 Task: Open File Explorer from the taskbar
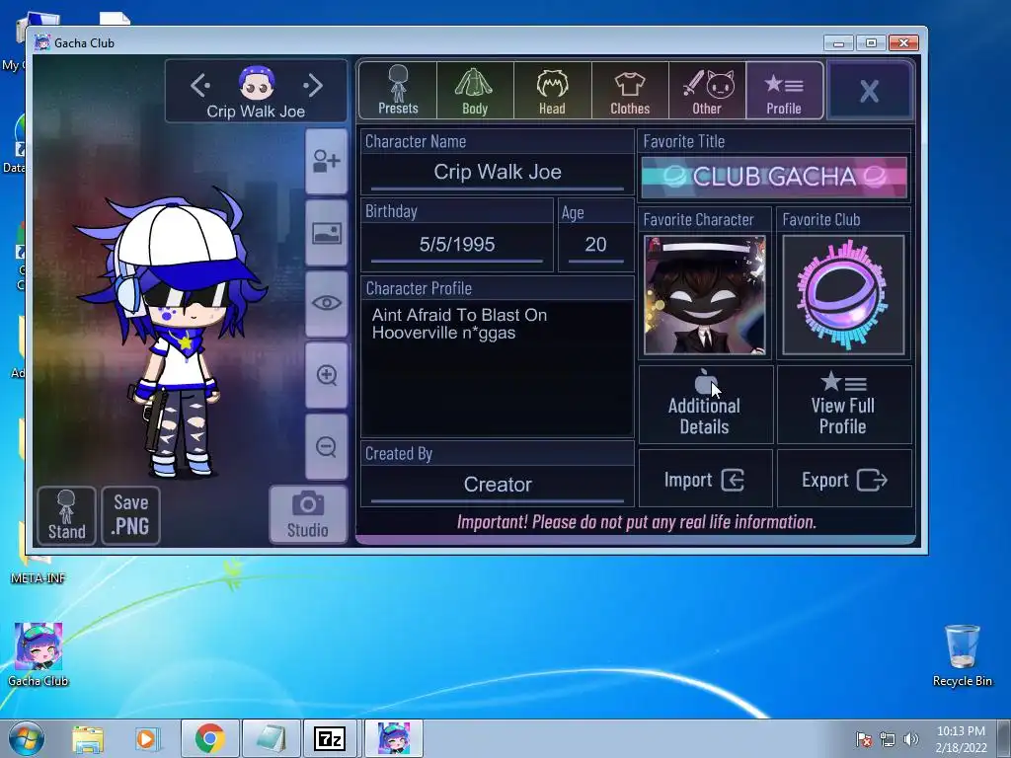pyautogui.click(x=88, y=738)
